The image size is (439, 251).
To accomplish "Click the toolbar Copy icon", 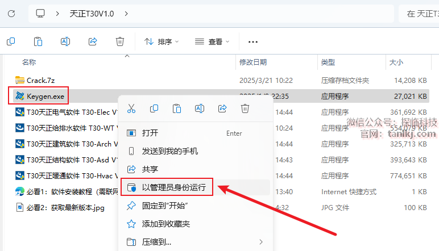I will pos(11,41).
